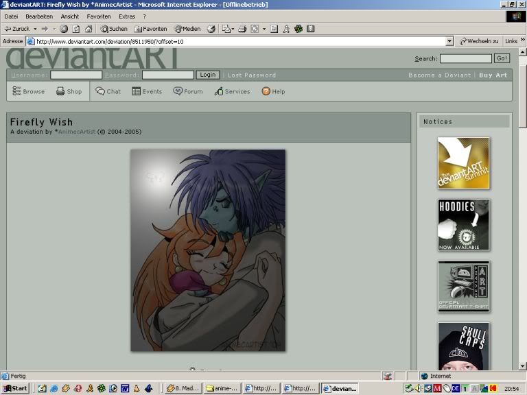Open the Official deviantART T-Shirt notice
Screen dimensions: 527x395
pyautogui.click(x=463, y=287)
